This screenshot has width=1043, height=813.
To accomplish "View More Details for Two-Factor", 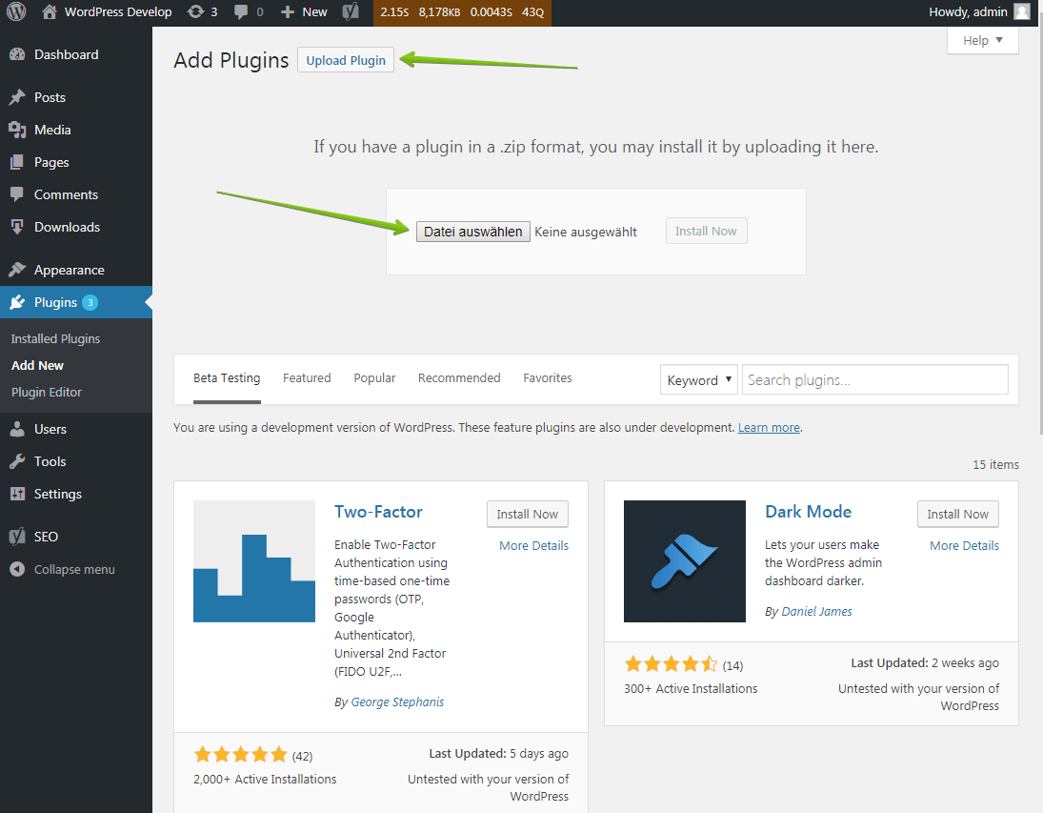I will tap(534, 545).
